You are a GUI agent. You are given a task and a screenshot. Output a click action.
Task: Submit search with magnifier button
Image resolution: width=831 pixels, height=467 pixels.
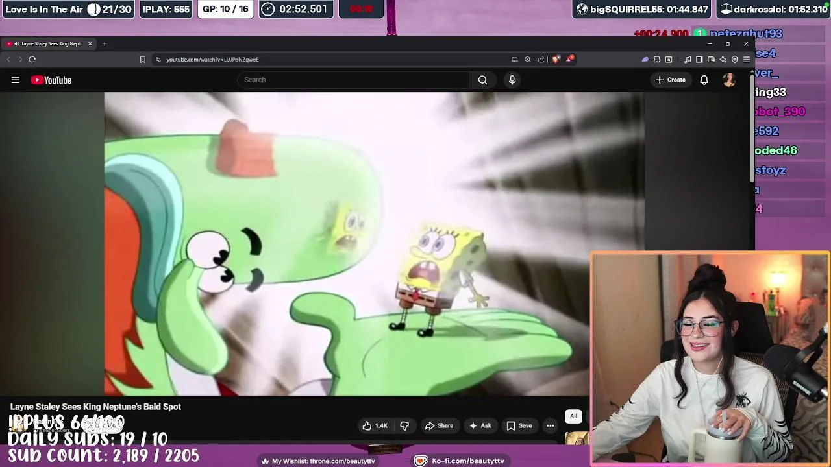[482, 80]
